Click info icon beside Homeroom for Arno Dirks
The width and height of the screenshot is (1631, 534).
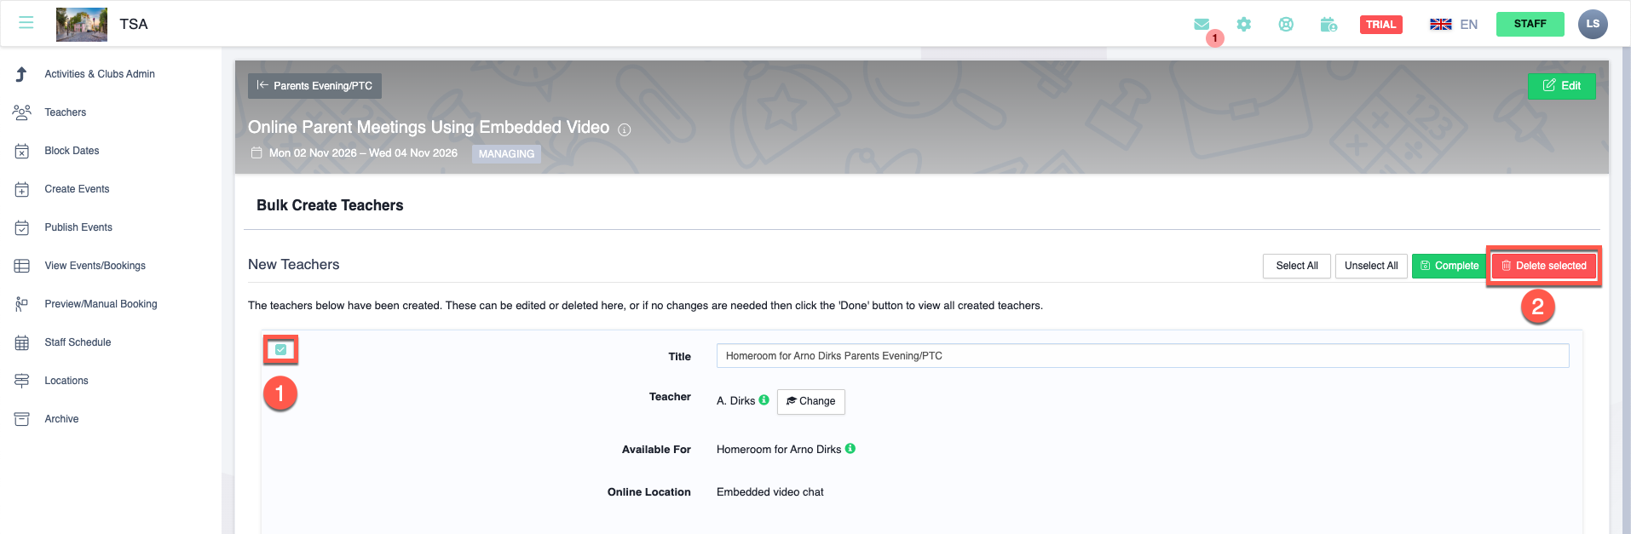(x=850, y=449)
